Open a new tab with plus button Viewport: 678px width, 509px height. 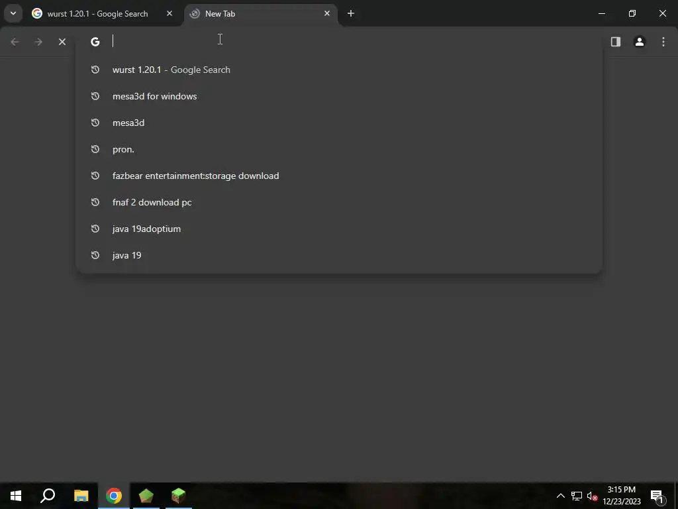point(351,13)
